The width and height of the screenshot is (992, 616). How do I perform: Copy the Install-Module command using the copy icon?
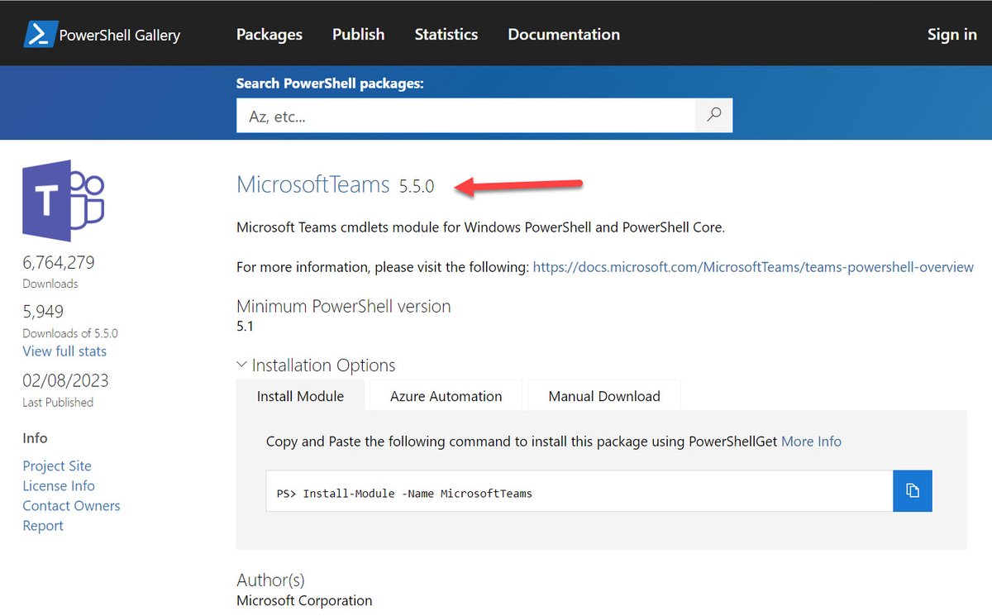pos(913,490)
